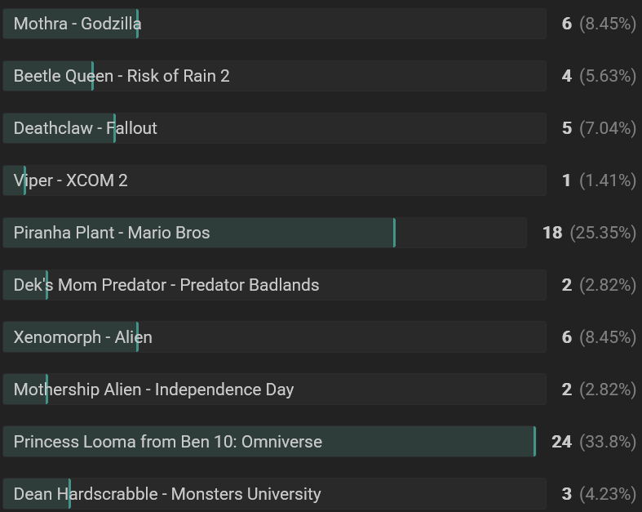The width and height of the screenshot is (642, 512).
Task: Select Princess Looma from Ben 10: Omniverse
Action: 269,442
